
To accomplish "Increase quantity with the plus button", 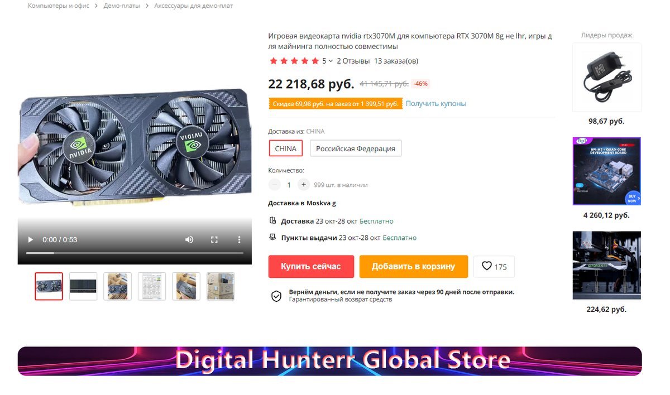I will (303, 185).
